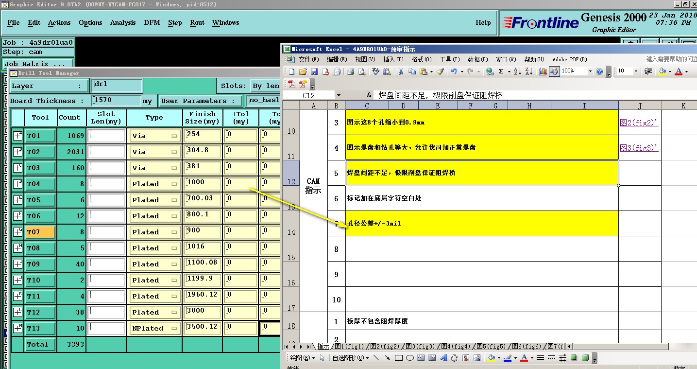Open Print Preview in Excel toolbar
Viewport: 697px width, 369px height.
(362, 71)
